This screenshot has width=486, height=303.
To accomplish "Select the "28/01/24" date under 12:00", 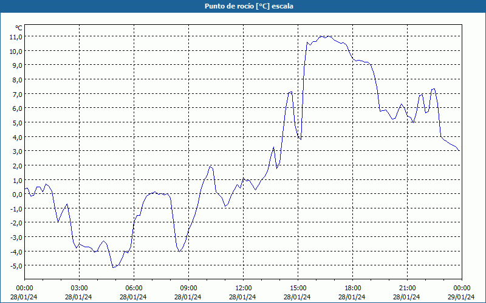I will pyautogui.click(x=242, y=297).
